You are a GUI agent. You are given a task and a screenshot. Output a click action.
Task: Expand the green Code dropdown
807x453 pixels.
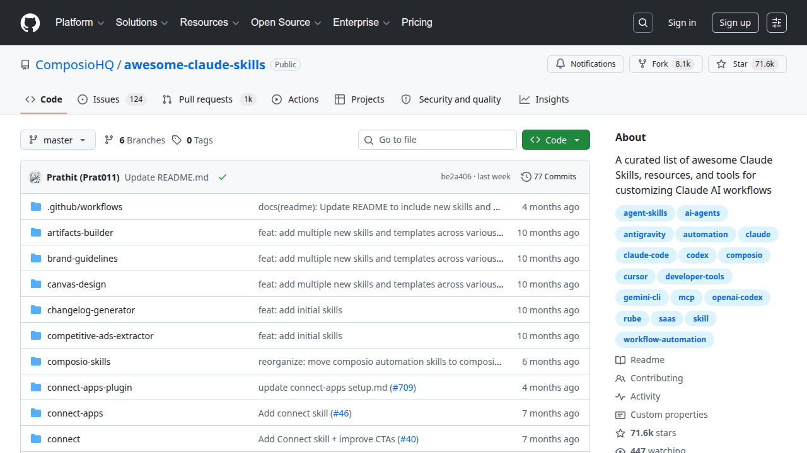coord(556,140)
